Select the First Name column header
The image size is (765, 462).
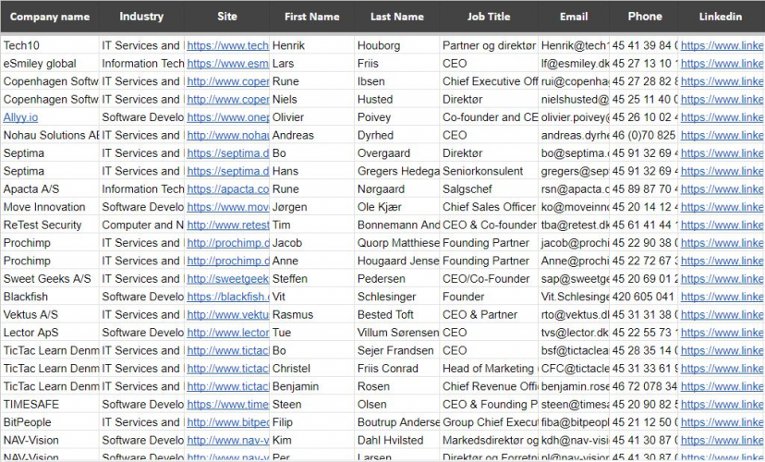click(311, 17)
